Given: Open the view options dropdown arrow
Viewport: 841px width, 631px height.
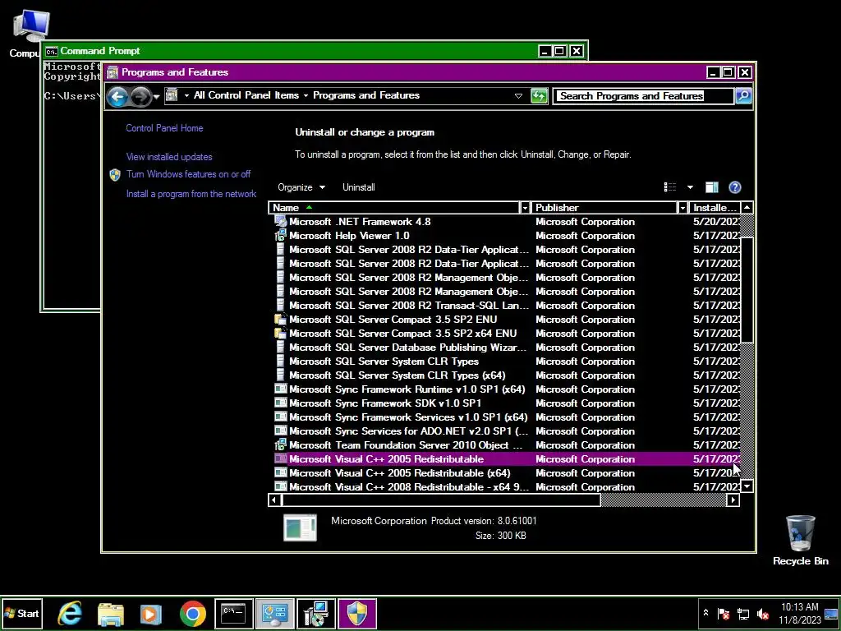Looking at the screenshot, I should [690, 187].
